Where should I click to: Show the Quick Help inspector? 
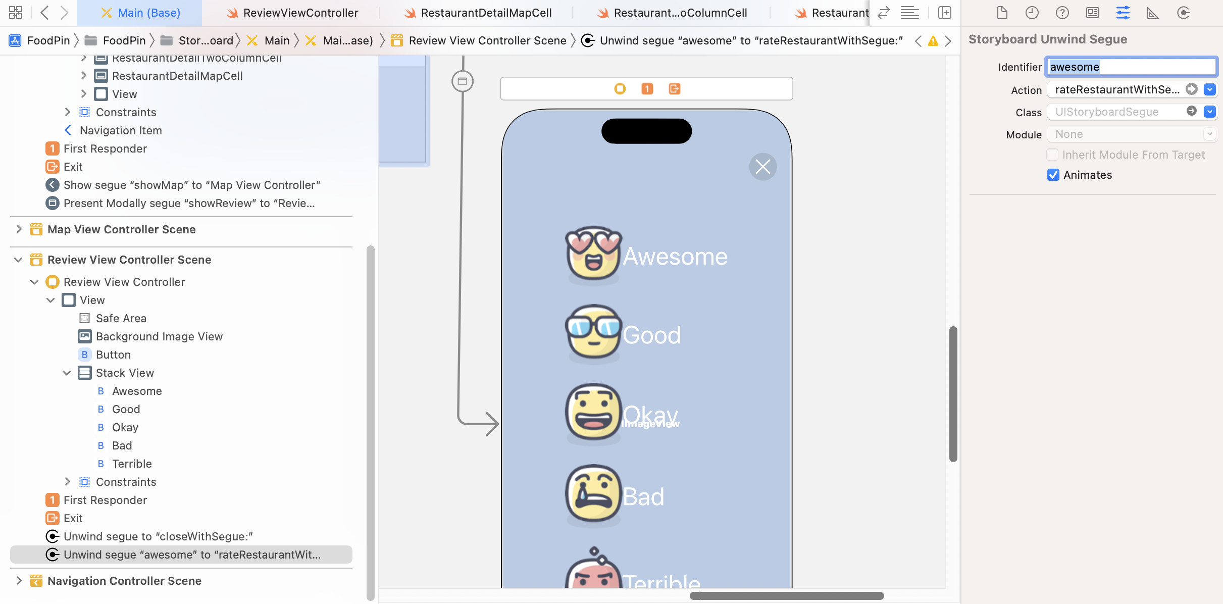click(1062, 13)
